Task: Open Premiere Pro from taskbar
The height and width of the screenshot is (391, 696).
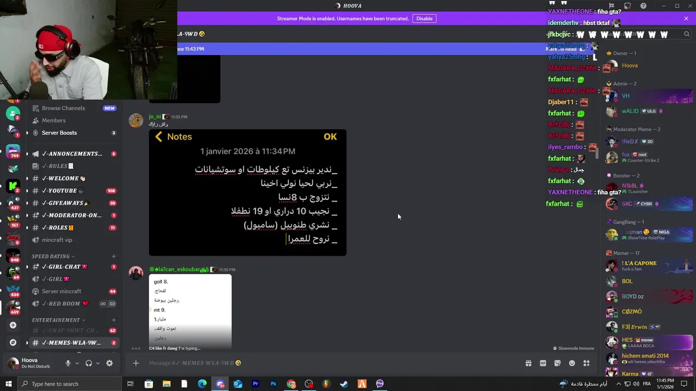Action: 255,384
